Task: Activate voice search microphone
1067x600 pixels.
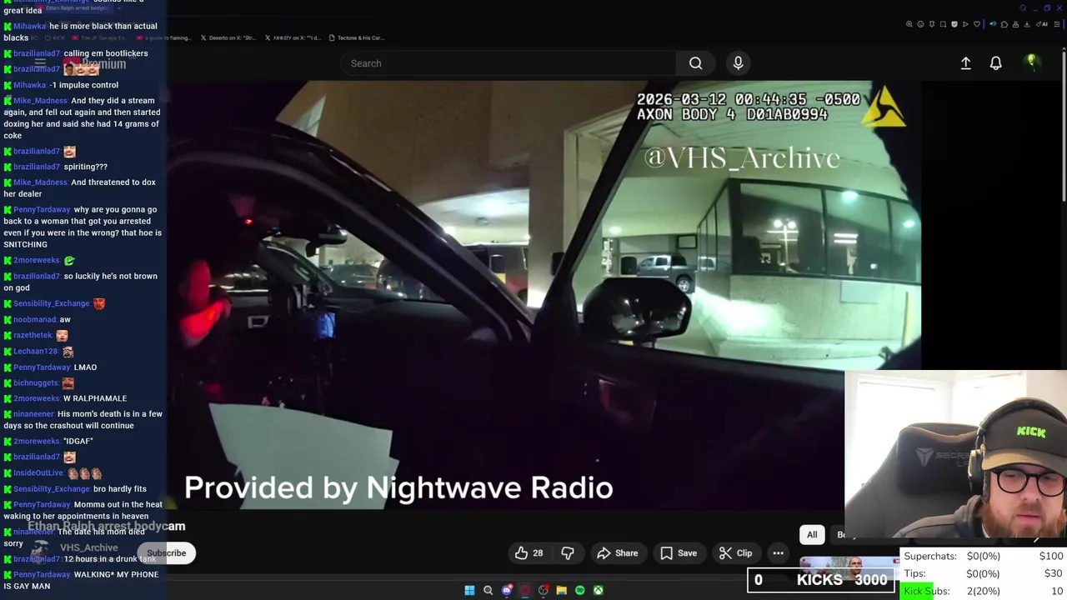Action: [x=738, y=63]
